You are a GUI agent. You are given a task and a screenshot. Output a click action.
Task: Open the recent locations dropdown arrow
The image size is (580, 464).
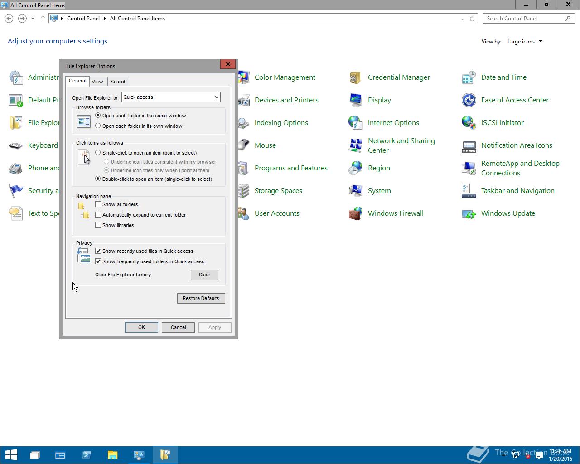pos(33,19)
